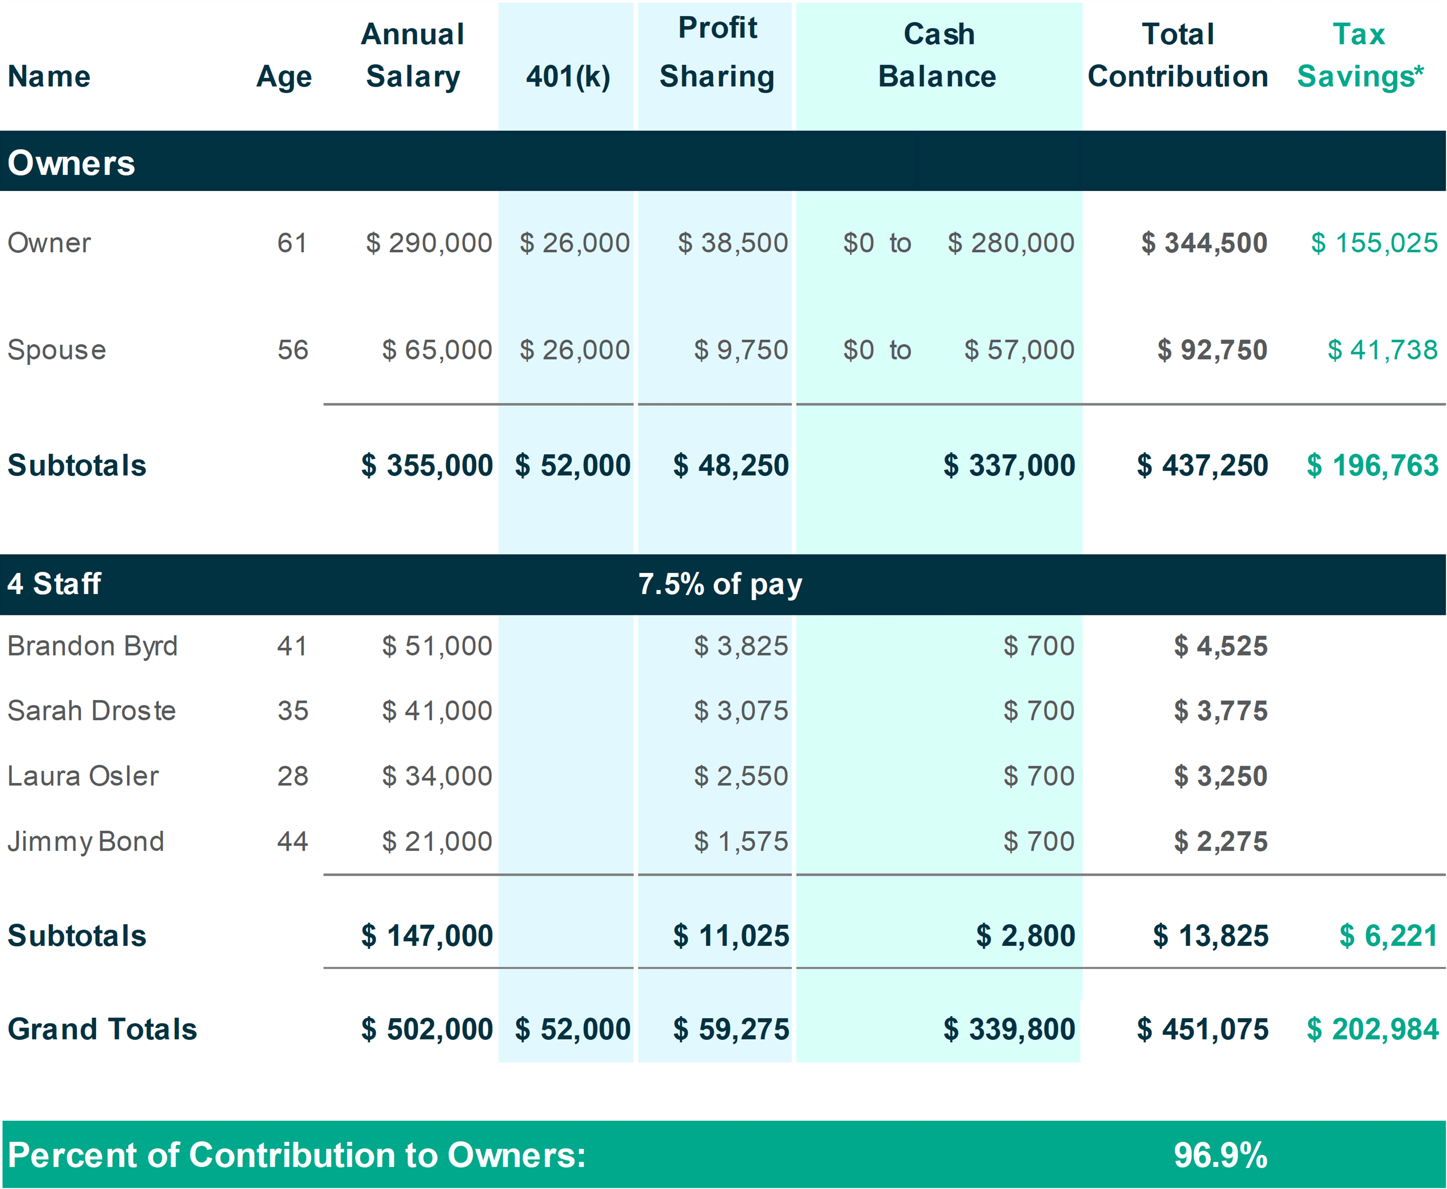The height and width of the screenshot is (1189, 1447).
Task: Click the Profit Sharing column header
Action: (717, 52)
